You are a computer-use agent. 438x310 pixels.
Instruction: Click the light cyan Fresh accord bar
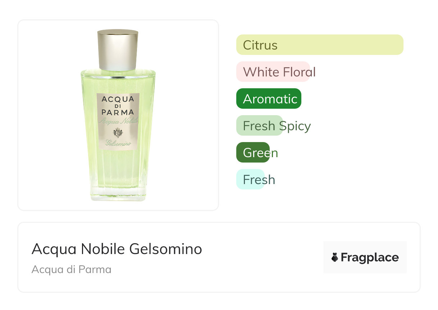tap(250, 179)
